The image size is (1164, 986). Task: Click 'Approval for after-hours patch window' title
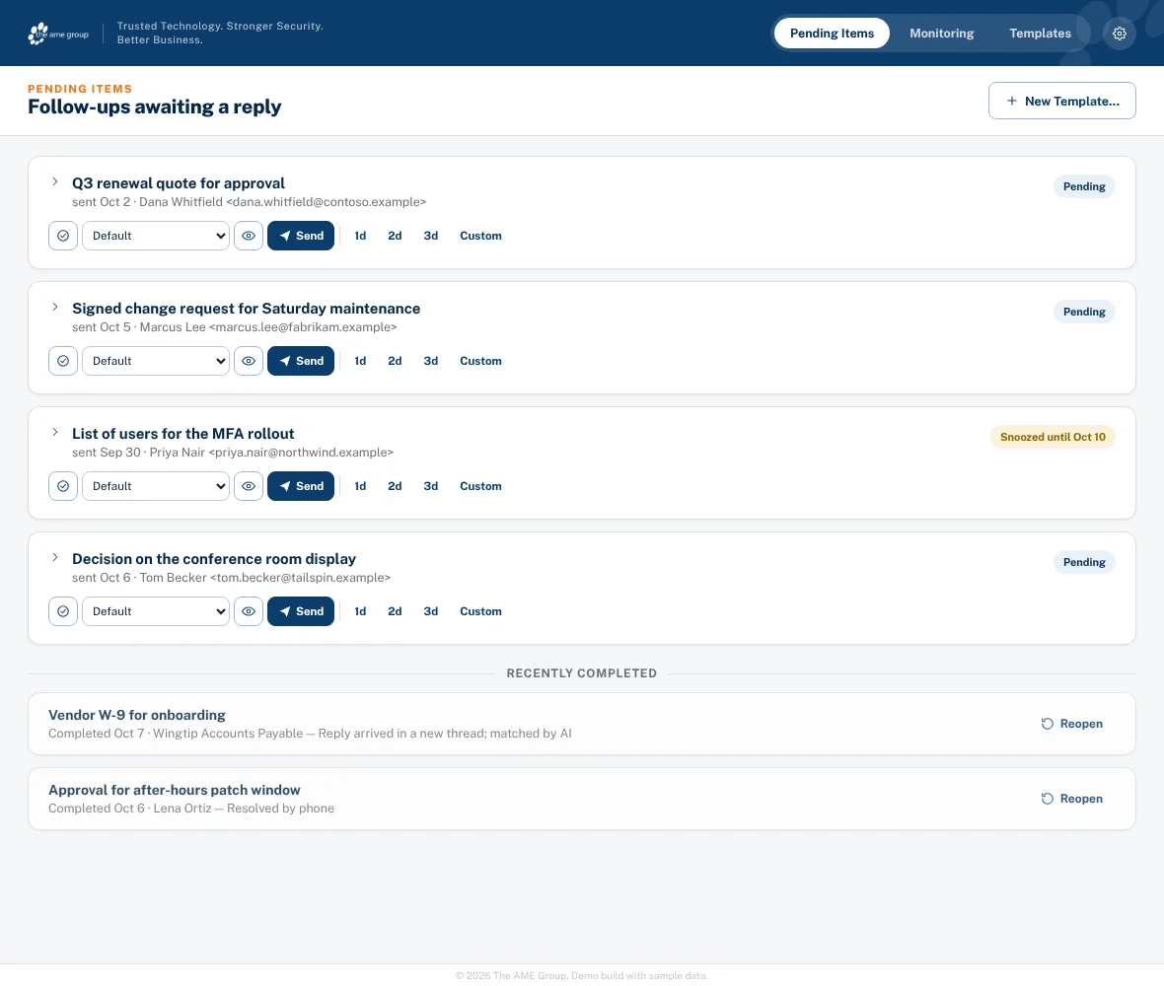pyautogui.click(x=175, y=790)
